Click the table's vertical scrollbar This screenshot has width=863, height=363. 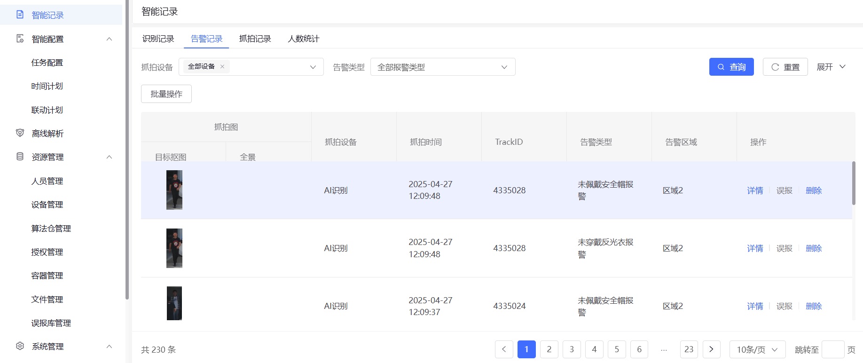(853, 183)
